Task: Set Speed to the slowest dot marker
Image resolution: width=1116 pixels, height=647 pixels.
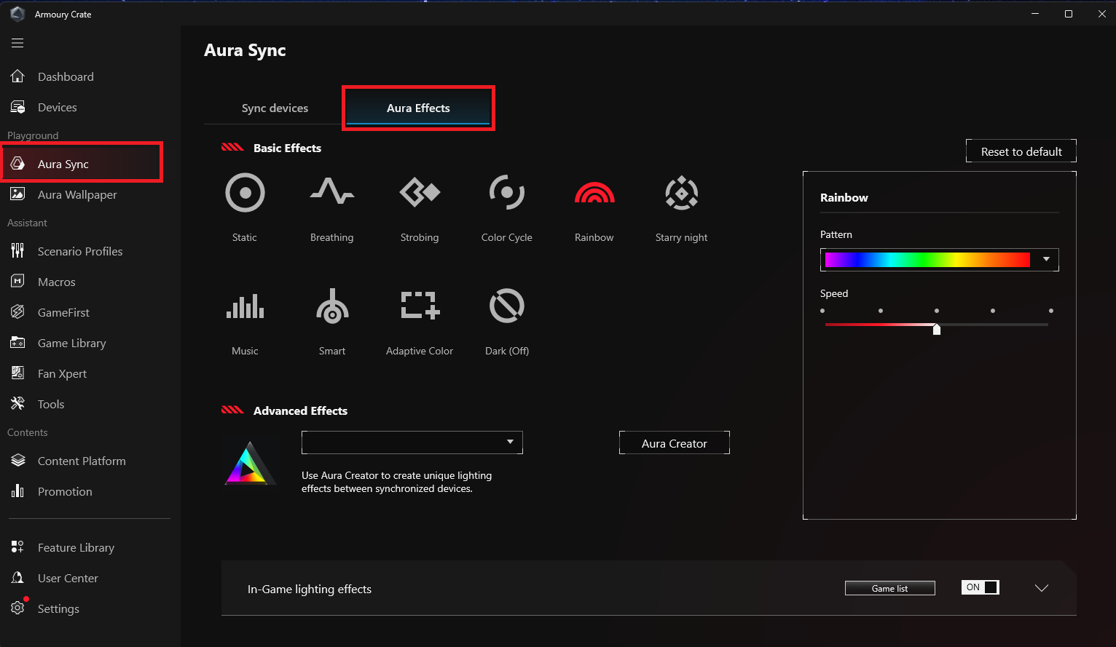Action: coord(822,311)
